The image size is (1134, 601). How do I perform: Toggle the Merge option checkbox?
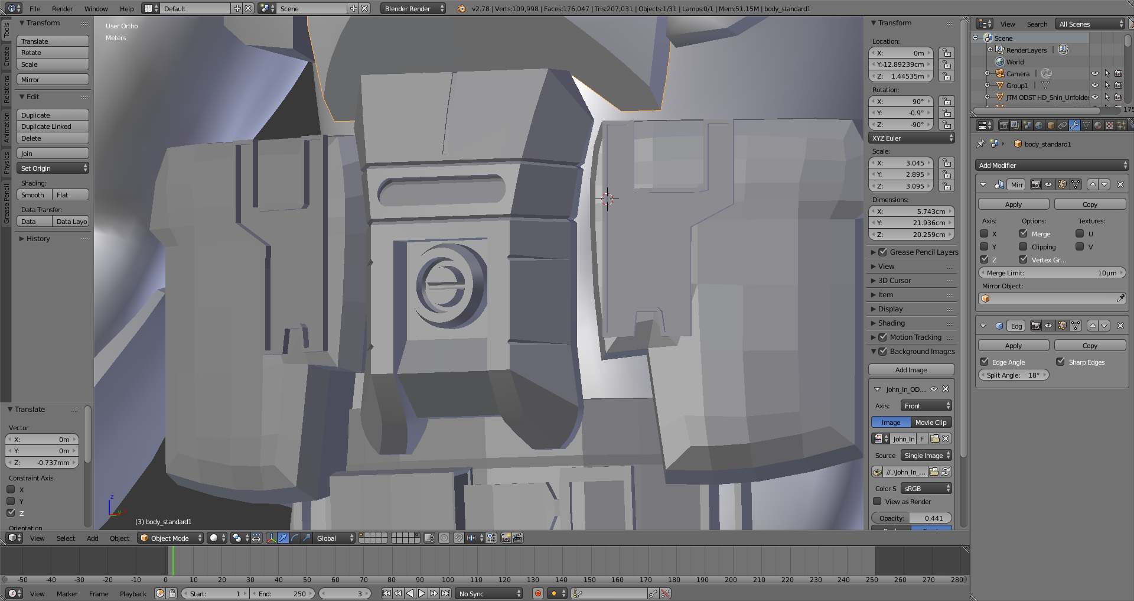1023,233
